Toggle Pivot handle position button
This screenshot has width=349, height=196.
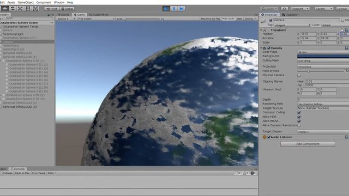[x=52, y=9]
